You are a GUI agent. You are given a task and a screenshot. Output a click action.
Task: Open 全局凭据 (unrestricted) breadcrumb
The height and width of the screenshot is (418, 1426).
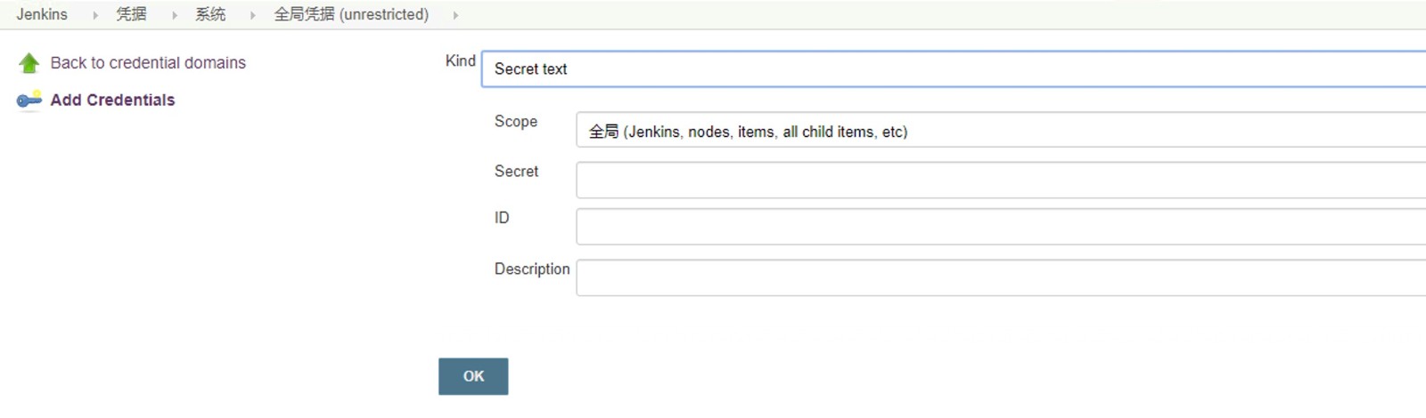[351, 14]
